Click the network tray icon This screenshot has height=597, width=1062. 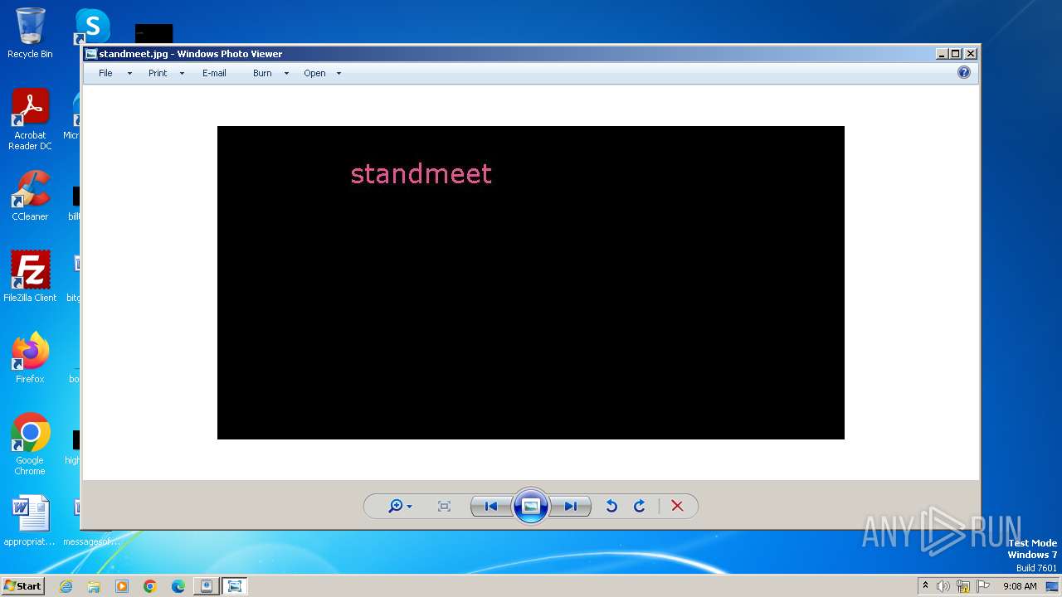coord(962,586)
